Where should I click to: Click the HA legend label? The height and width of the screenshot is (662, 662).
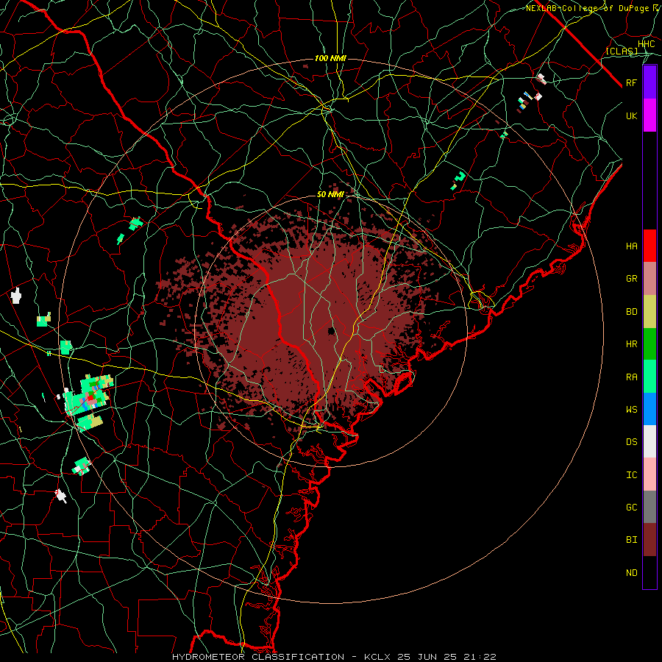point(632,246)
